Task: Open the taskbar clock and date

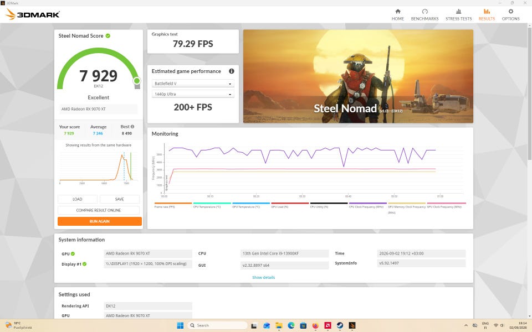Action: tap(518, 325)
